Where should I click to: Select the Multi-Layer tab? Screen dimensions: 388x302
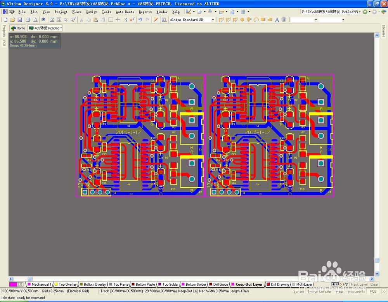(x=302, y=285)
